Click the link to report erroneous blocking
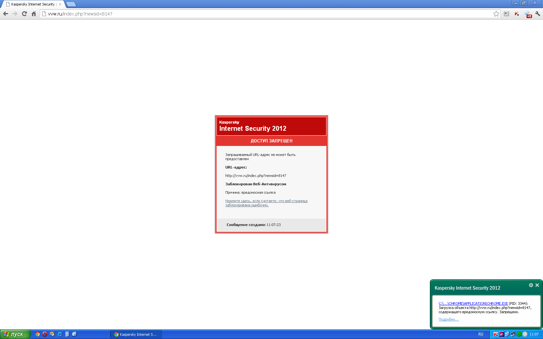The height and width of the screenshot is (339, 543). [x=266, y=203]
